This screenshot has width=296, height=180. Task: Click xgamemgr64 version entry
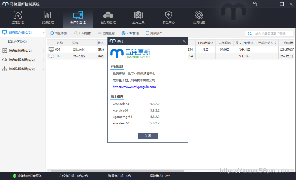(122, 117)
